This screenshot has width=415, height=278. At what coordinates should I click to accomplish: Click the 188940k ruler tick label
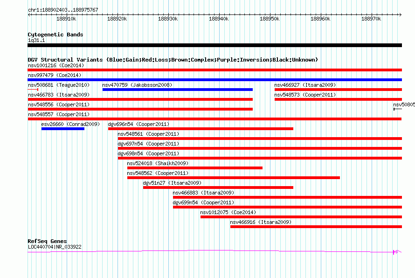click(x=219, y=19)
